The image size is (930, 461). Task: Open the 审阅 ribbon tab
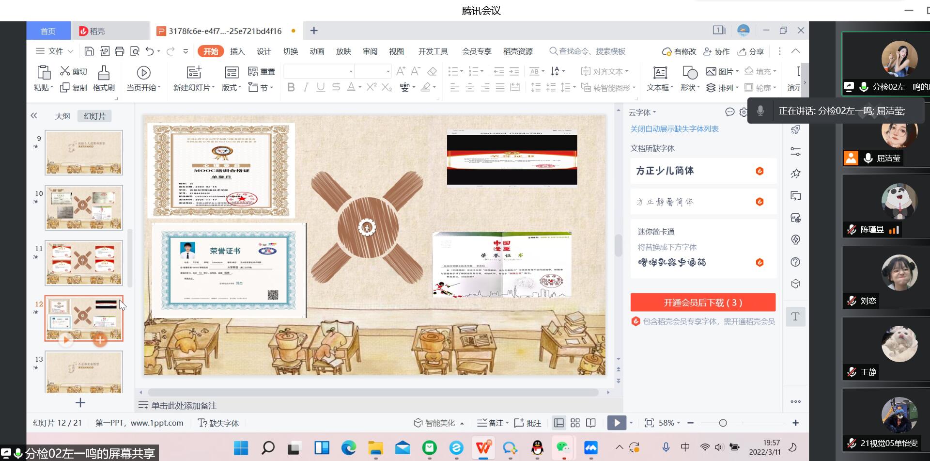point(370,51)
